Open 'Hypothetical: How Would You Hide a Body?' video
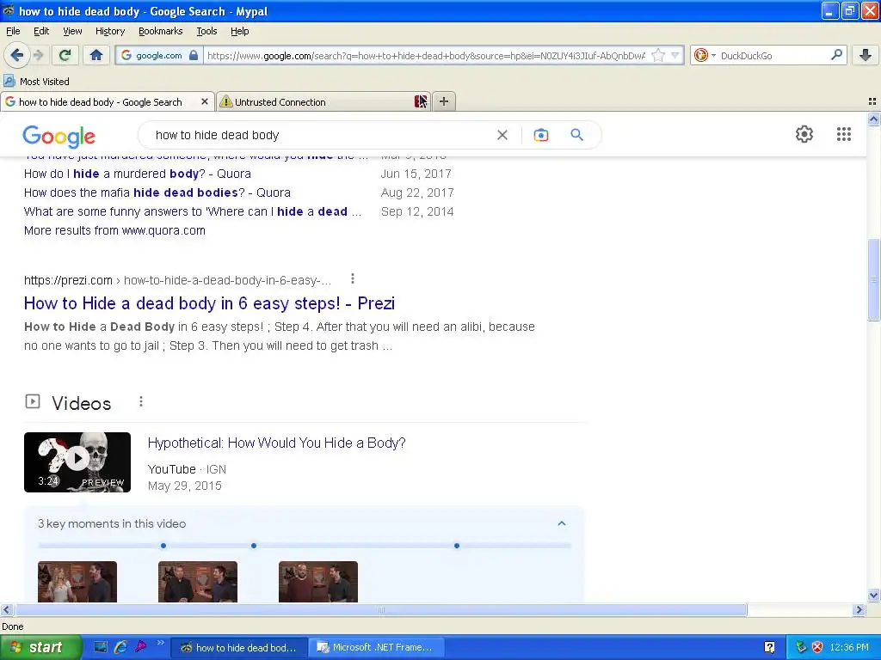The height and width of the screenshot is (660, 881). [x=276, y=443]
